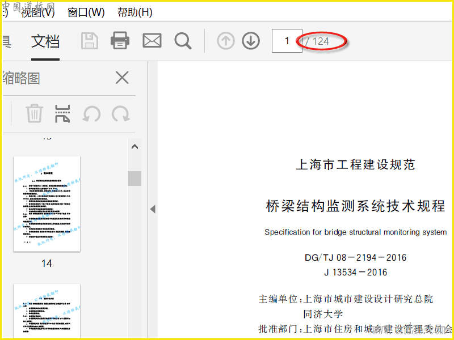
Task: Click the save (floppy disk) icon
Action: (x=90, y=41)
